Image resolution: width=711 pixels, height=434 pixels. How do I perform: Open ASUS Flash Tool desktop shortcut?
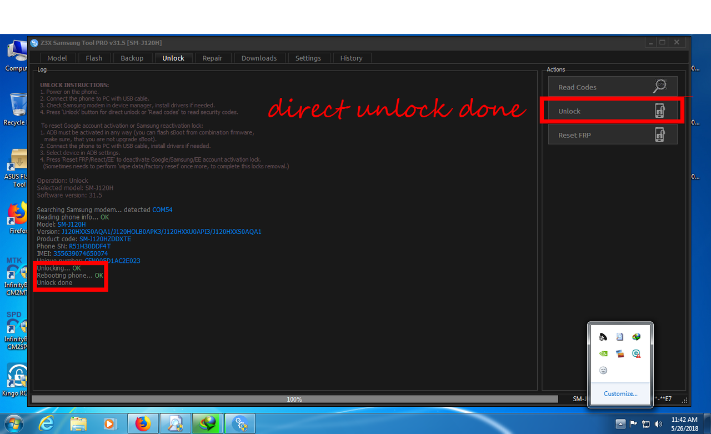16,168
